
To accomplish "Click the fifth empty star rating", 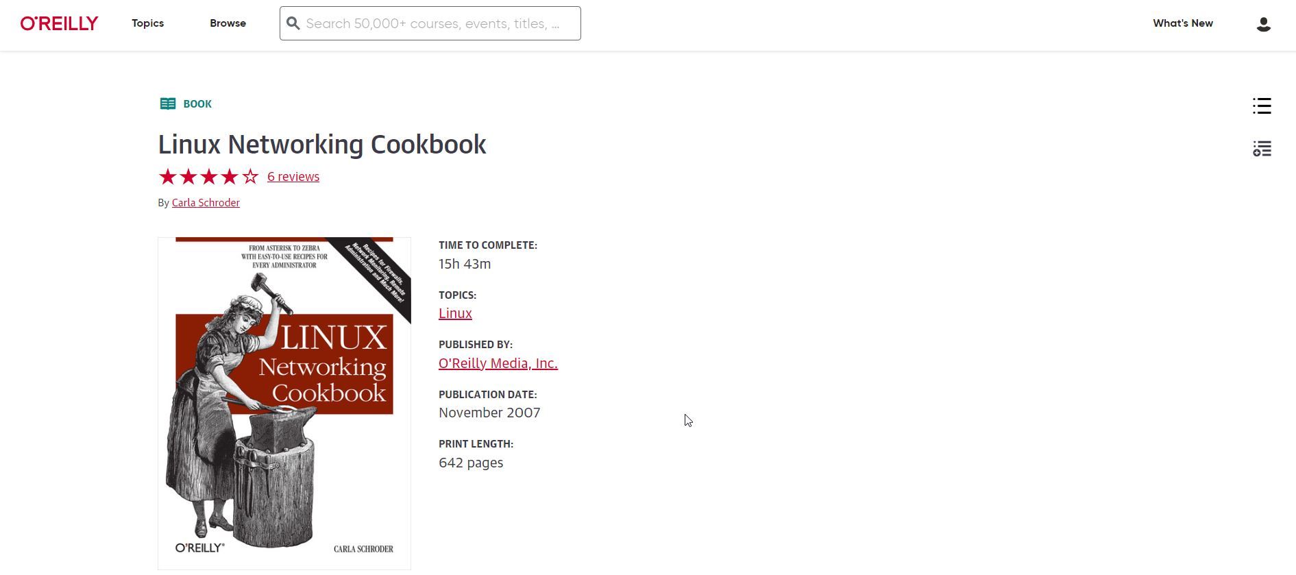I will click(250, 177).
